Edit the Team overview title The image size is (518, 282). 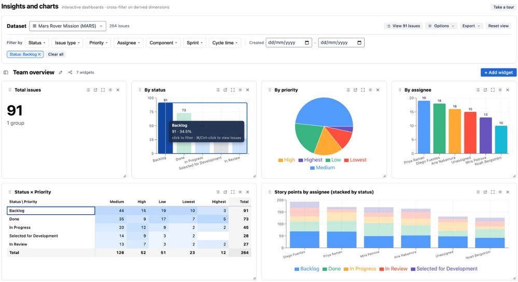[61, 72]
